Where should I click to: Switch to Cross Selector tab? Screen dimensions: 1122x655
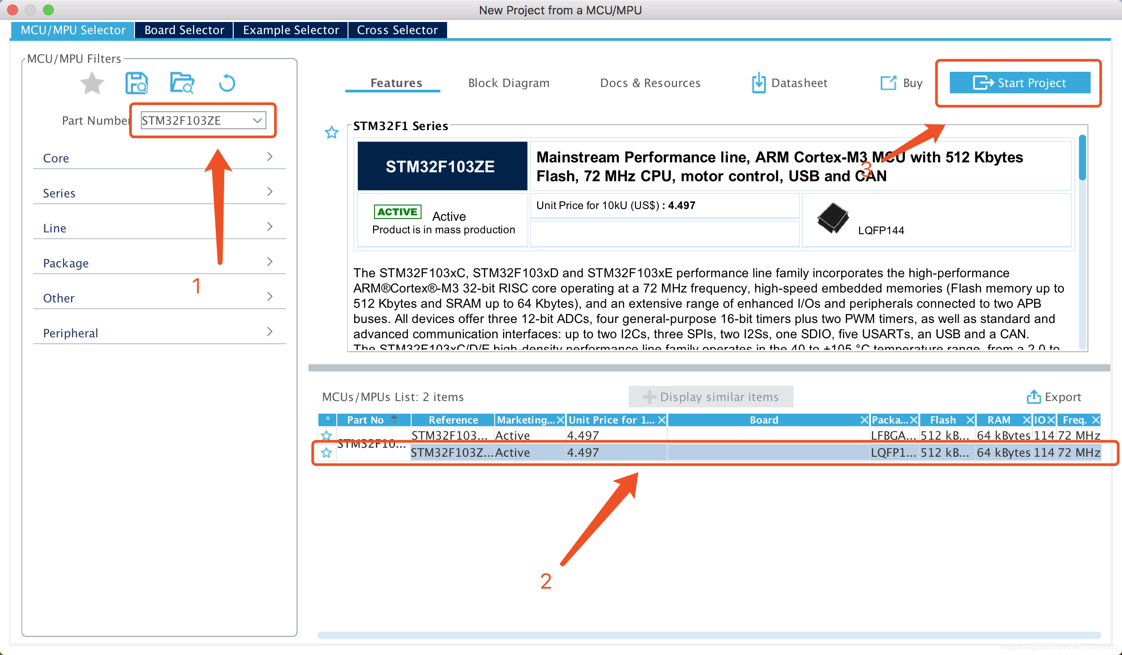[x=397, y=30]
